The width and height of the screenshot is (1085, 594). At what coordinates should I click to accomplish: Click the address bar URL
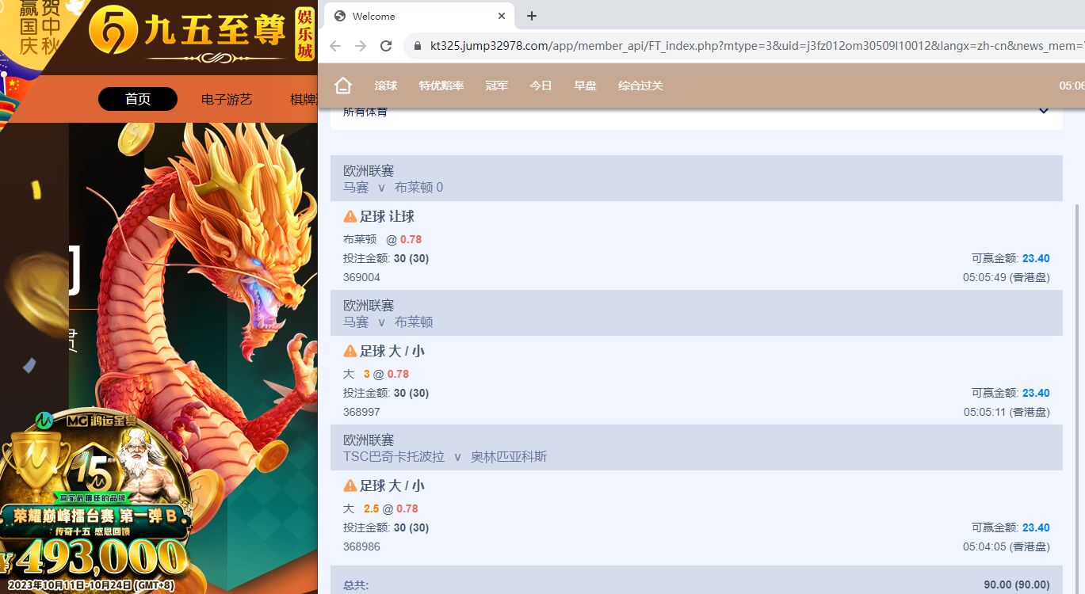[757, 46]
